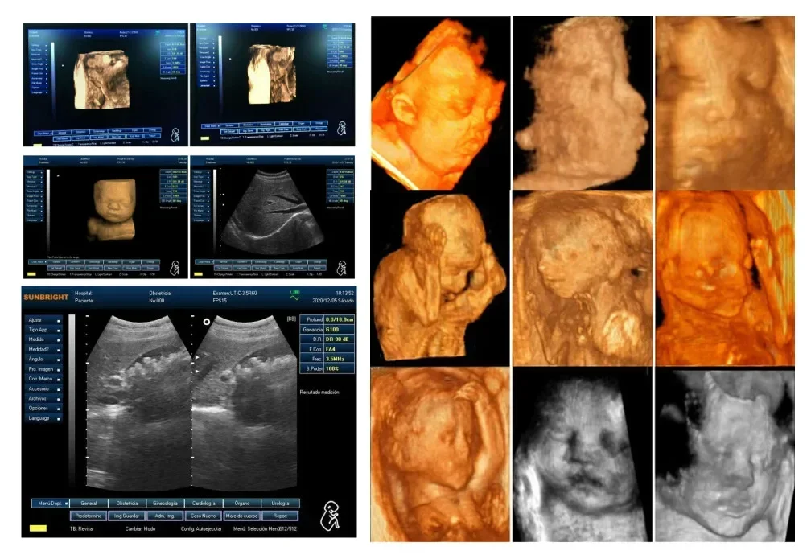Click the grayscale gradient bar left of the scan

click(72, 401)
